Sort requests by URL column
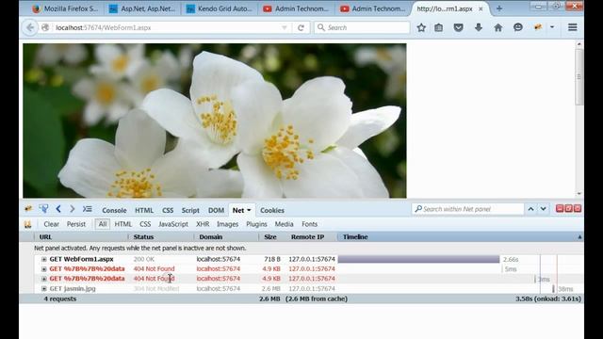Image resolution: width=603 pixels, height=339 pixels. click(x=81, y=237)
